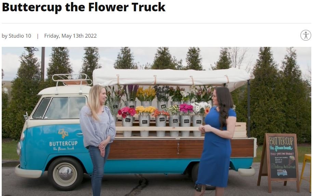Click the yellow stool at right edge

[306, 172]
